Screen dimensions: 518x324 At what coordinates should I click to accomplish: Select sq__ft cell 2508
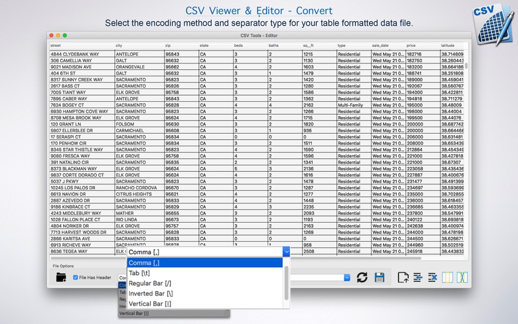coord(320,251)
